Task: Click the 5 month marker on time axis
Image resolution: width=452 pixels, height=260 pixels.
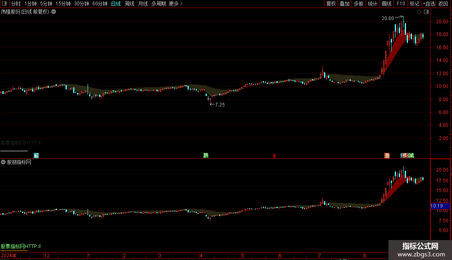Action: click(x=243, y=255)
